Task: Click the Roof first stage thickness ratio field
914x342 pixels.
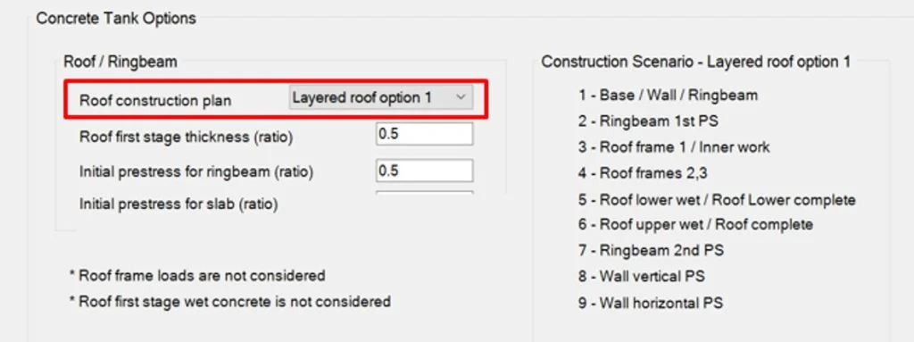Action: [424, 134]
